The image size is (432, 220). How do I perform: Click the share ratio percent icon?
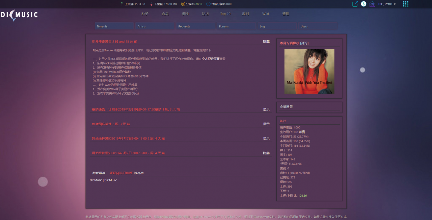pos(183,4)
